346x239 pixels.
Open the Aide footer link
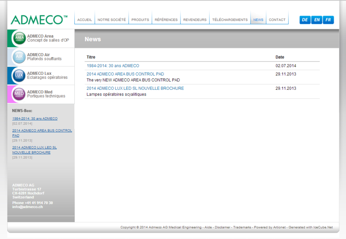point(208,227)
